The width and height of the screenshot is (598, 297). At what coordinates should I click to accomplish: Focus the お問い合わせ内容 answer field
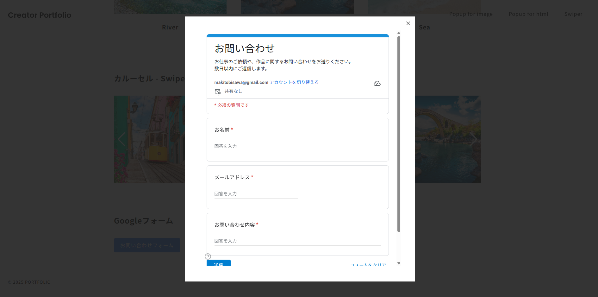tap(297, 241)
